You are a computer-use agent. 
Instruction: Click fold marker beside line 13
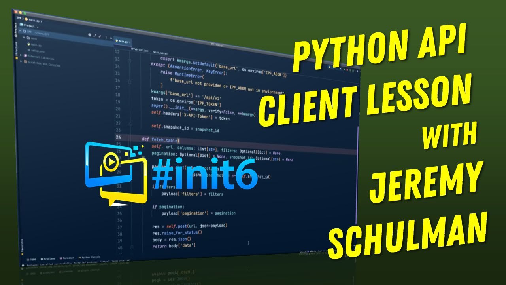click(x=129, y=60)
